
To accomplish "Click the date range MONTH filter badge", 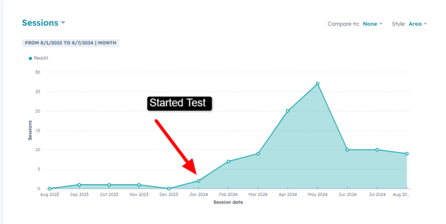I will (71, 43).
